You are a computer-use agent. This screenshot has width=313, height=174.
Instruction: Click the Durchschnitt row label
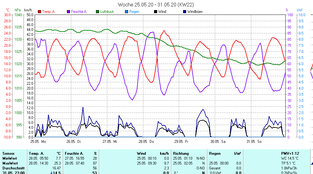12,168
